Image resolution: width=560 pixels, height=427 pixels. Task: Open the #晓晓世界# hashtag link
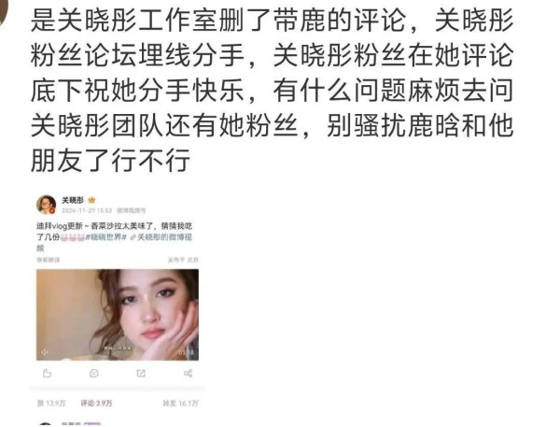106,237
